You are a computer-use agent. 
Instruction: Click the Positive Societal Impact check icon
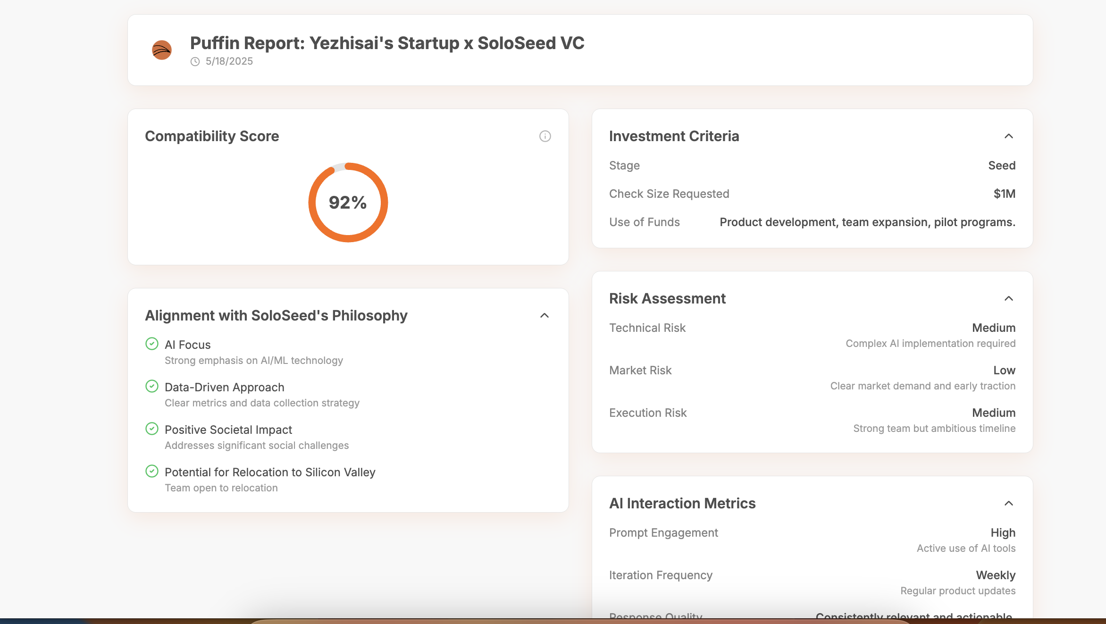click(x=152, y=429)
